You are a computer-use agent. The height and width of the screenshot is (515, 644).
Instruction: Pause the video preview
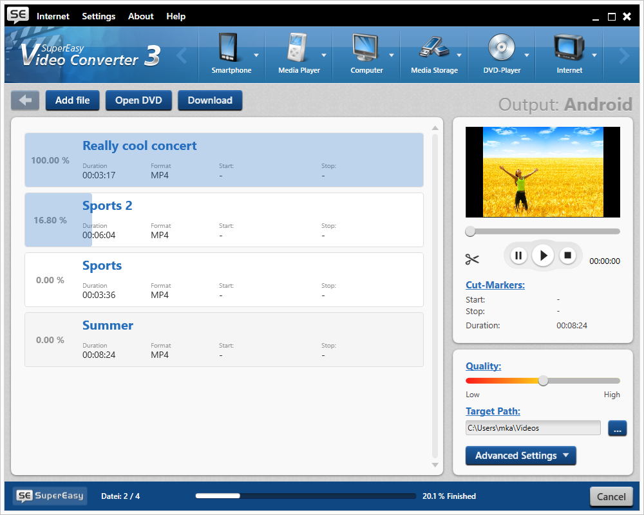pyautogui.click(x=518, y=256)
